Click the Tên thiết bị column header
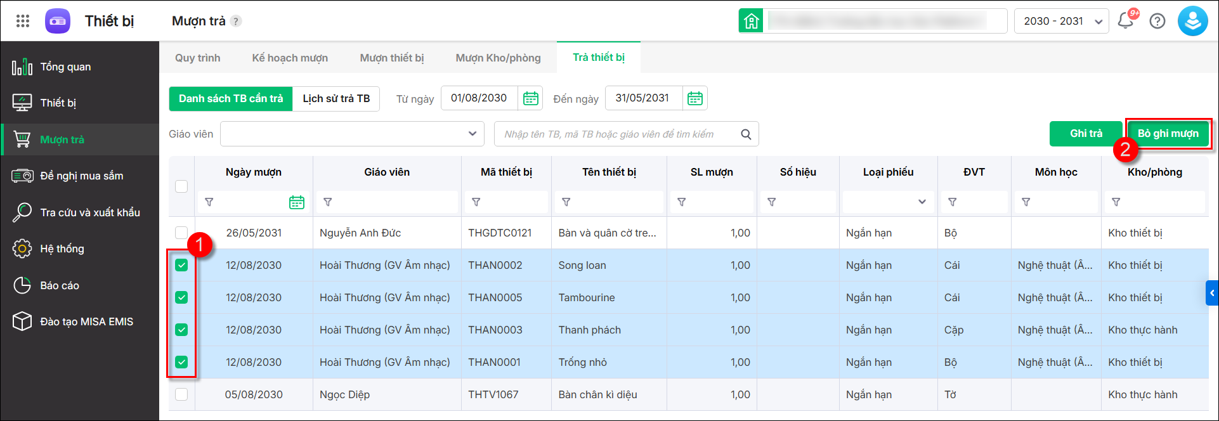 (609, 172)
